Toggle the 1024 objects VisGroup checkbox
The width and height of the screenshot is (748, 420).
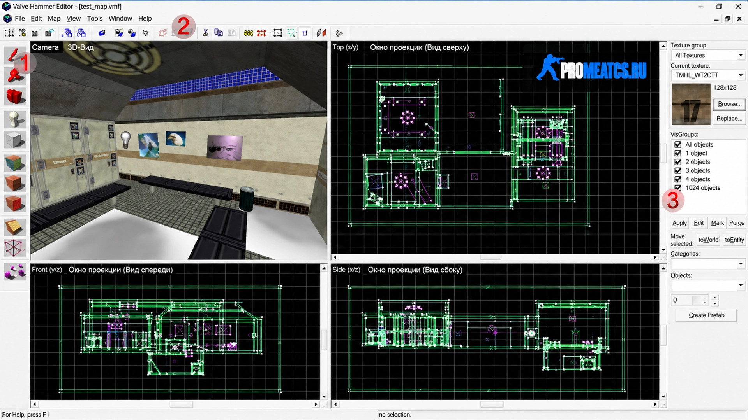[x=678, y=188]
